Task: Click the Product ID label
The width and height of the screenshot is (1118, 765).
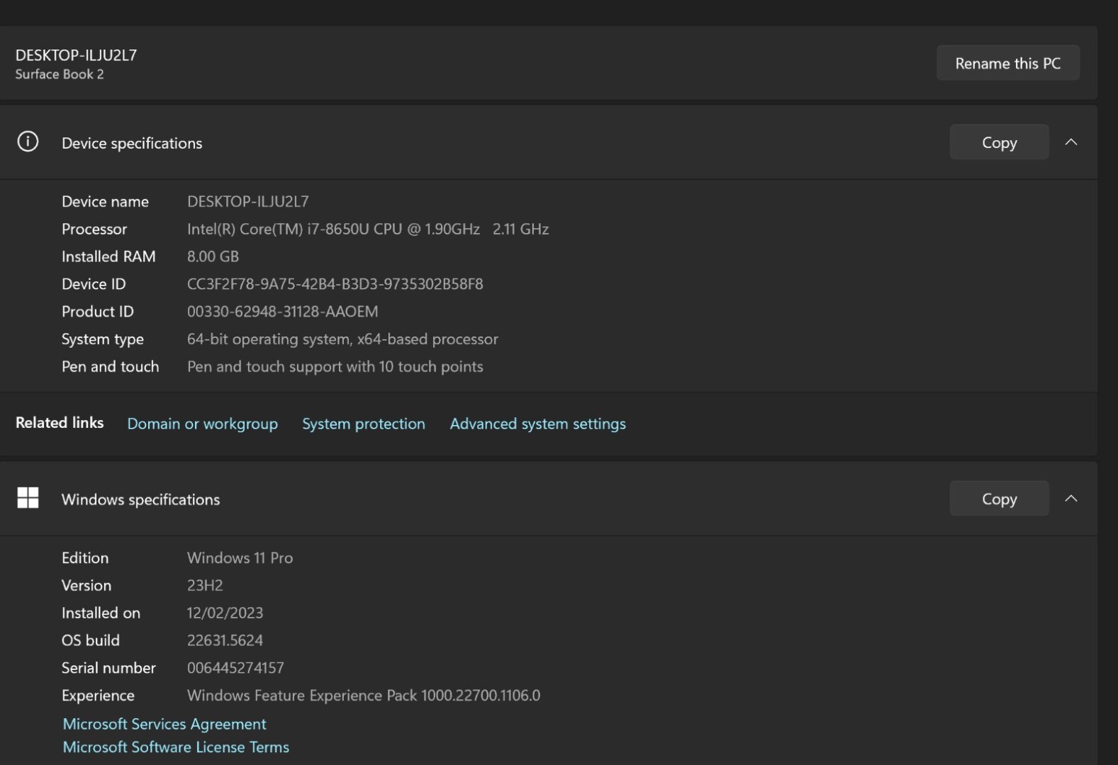Action: tap(98, 312)
